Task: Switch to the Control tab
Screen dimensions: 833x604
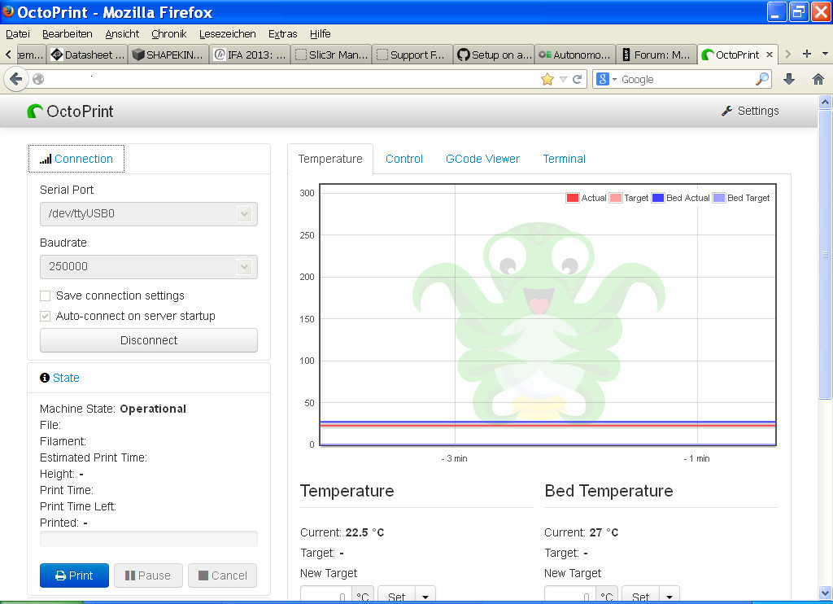Action: (x=403, y=159)
